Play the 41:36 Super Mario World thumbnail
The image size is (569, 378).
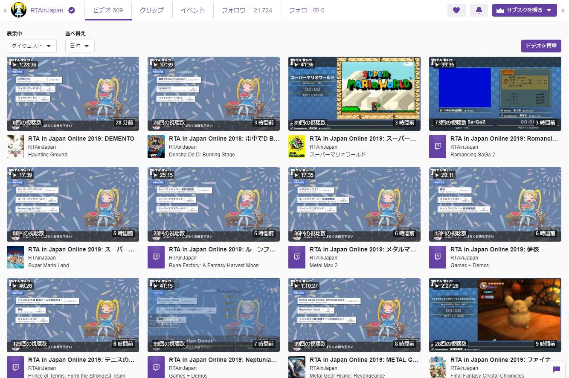coord(354,94)
